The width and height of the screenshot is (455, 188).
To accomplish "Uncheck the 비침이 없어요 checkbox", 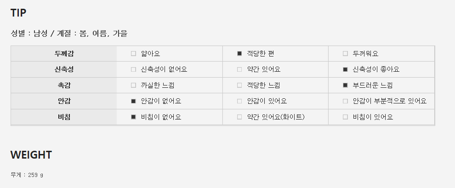I will [133, 117].
